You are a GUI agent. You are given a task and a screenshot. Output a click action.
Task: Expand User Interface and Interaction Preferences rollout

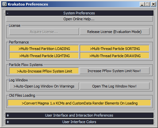coord(79,115)
